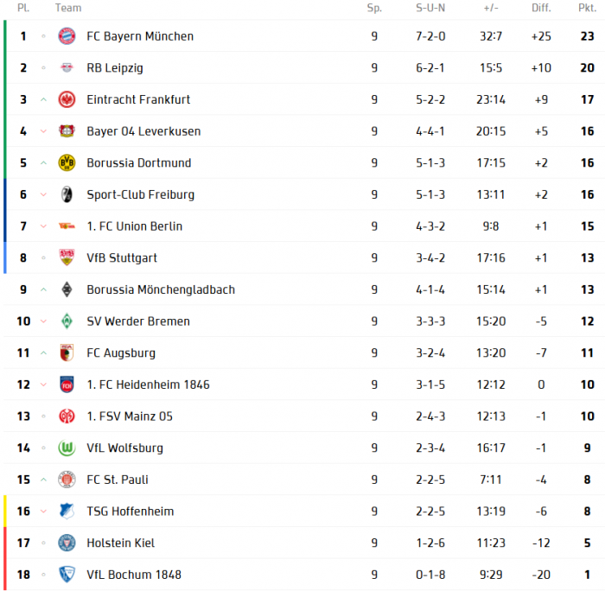605x591 pixels.
Task: Click the VfL Wolfsburg W logo
Action: [x=67, y=448]
